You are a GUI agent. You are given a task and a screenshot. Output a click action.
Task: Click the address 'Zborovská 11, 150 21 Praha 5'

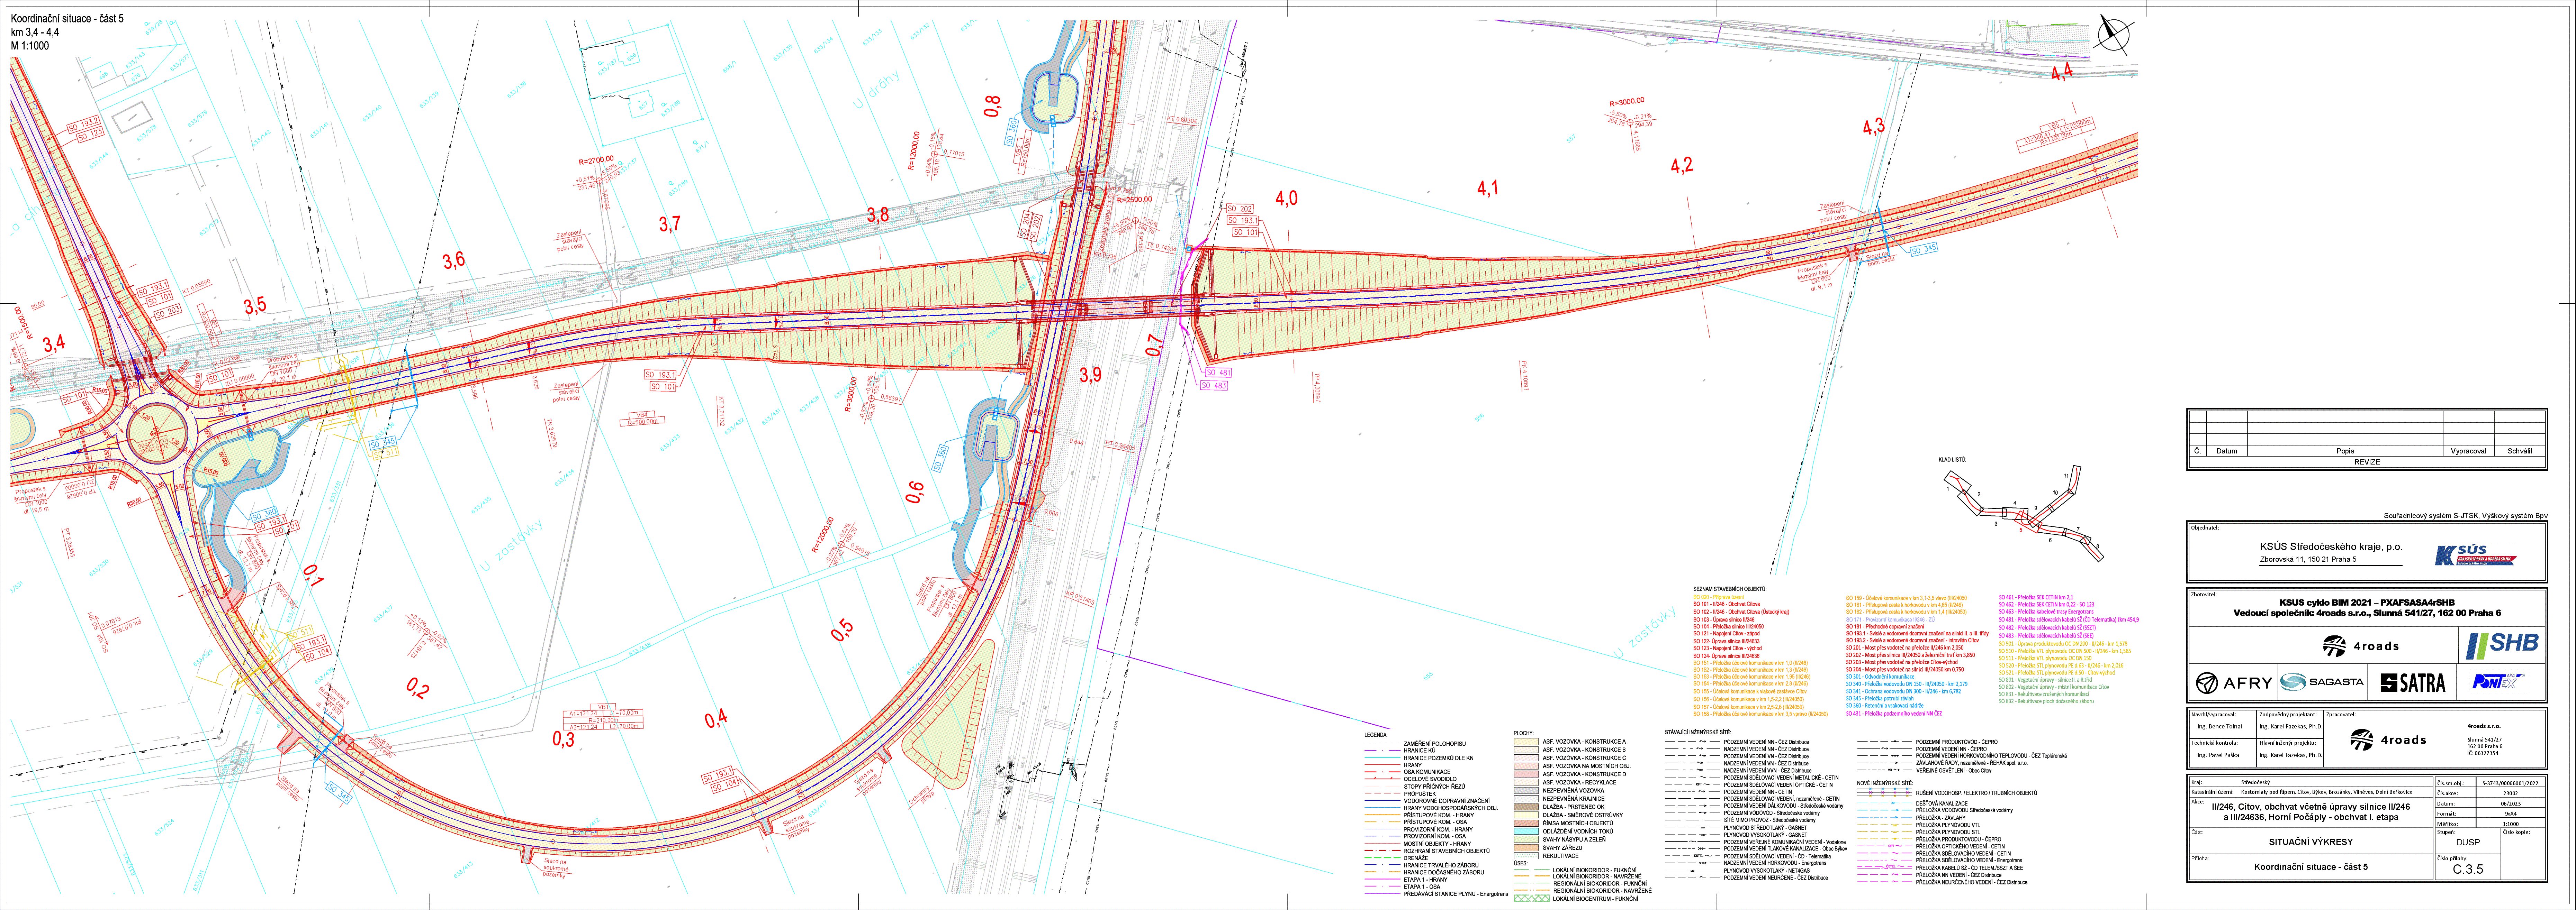[x=2308, y=559]
